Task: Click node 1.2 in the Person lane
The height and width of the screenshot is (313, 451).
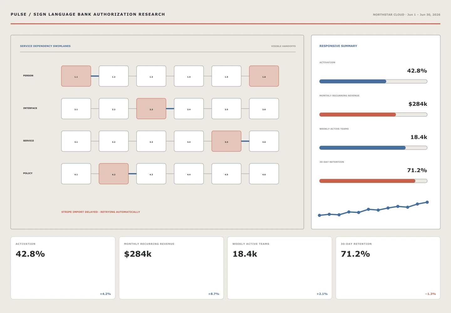Action: coord(114,76)
